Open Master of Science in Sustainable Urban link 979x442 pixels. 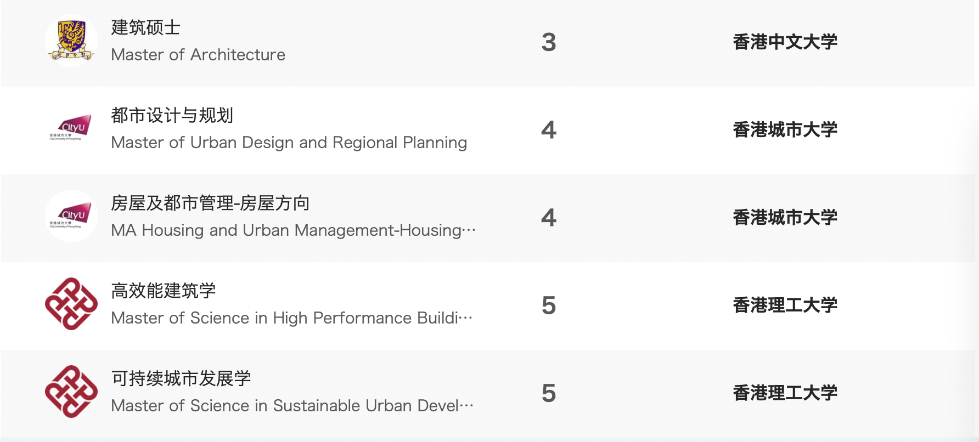pyautogui.click(x=291, y=406)
